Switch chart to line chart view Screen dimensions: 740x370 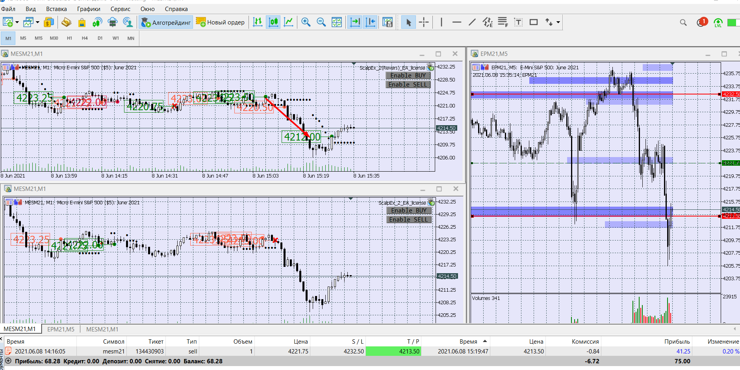pos(289,22)
